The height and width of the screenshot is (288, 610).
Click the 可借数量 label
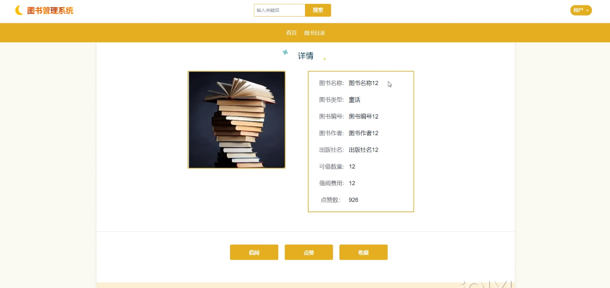tap(331, 167)
